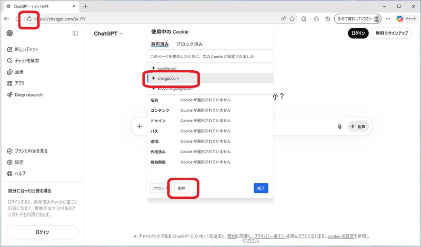Select the ChatGPT - チャットGPT tab
This screenshot has height=247, width=421.
pos(41,6)
